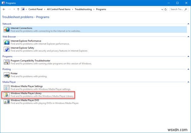This screenshot has width=191, height=133.
Task: Click the Windows Media Player Library icon
Action: tap(6, 94)
